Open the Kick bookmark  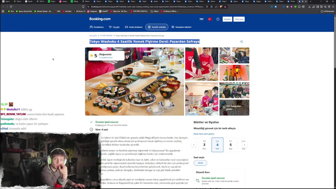(x=11, y=11)
